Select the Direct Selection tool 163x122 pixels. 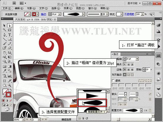click(9, 25)
